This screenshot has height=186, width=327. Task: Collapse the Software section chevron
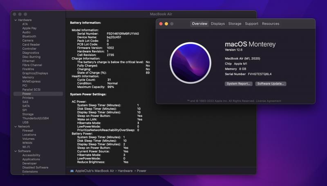click(x=16, y=151)
